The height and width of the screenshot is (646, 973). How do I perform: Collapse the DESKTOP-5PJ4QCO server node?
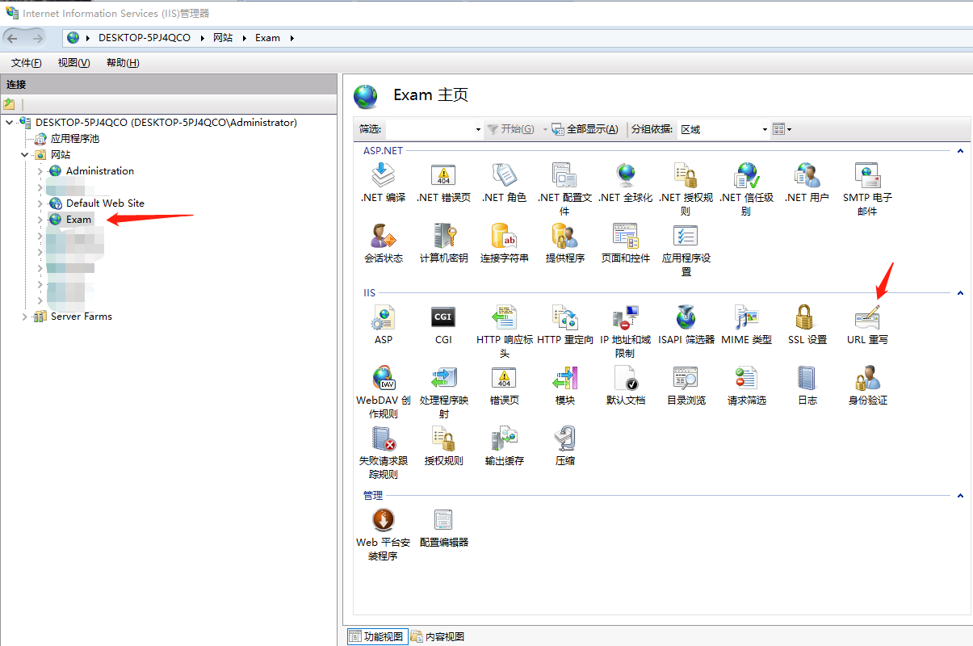coord(9,123)
